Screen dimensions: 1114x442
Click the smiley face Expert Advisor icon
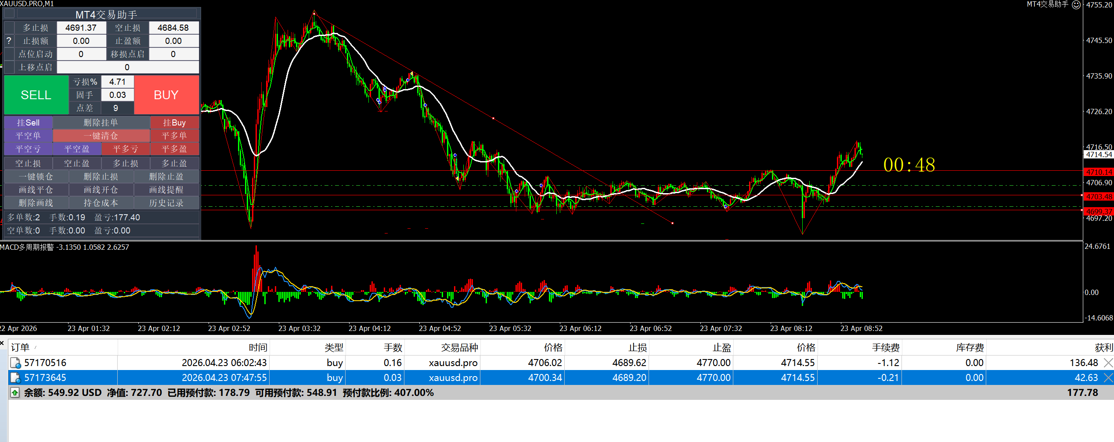click(1076, 5)
